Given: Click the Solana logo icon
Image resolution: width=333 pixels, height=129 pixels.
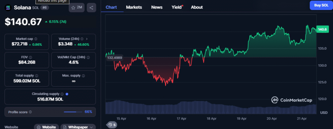Looking at the screenshot, I should click(8, 8).
